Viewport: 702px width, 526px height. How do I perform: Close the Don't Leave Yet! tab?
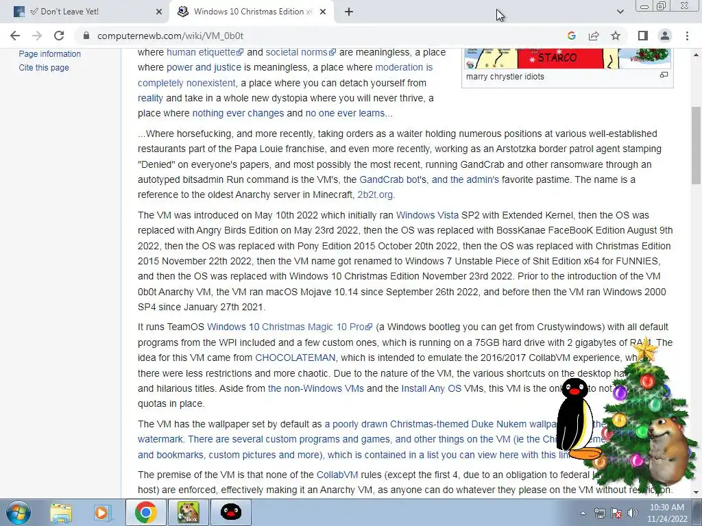(159, 12)
